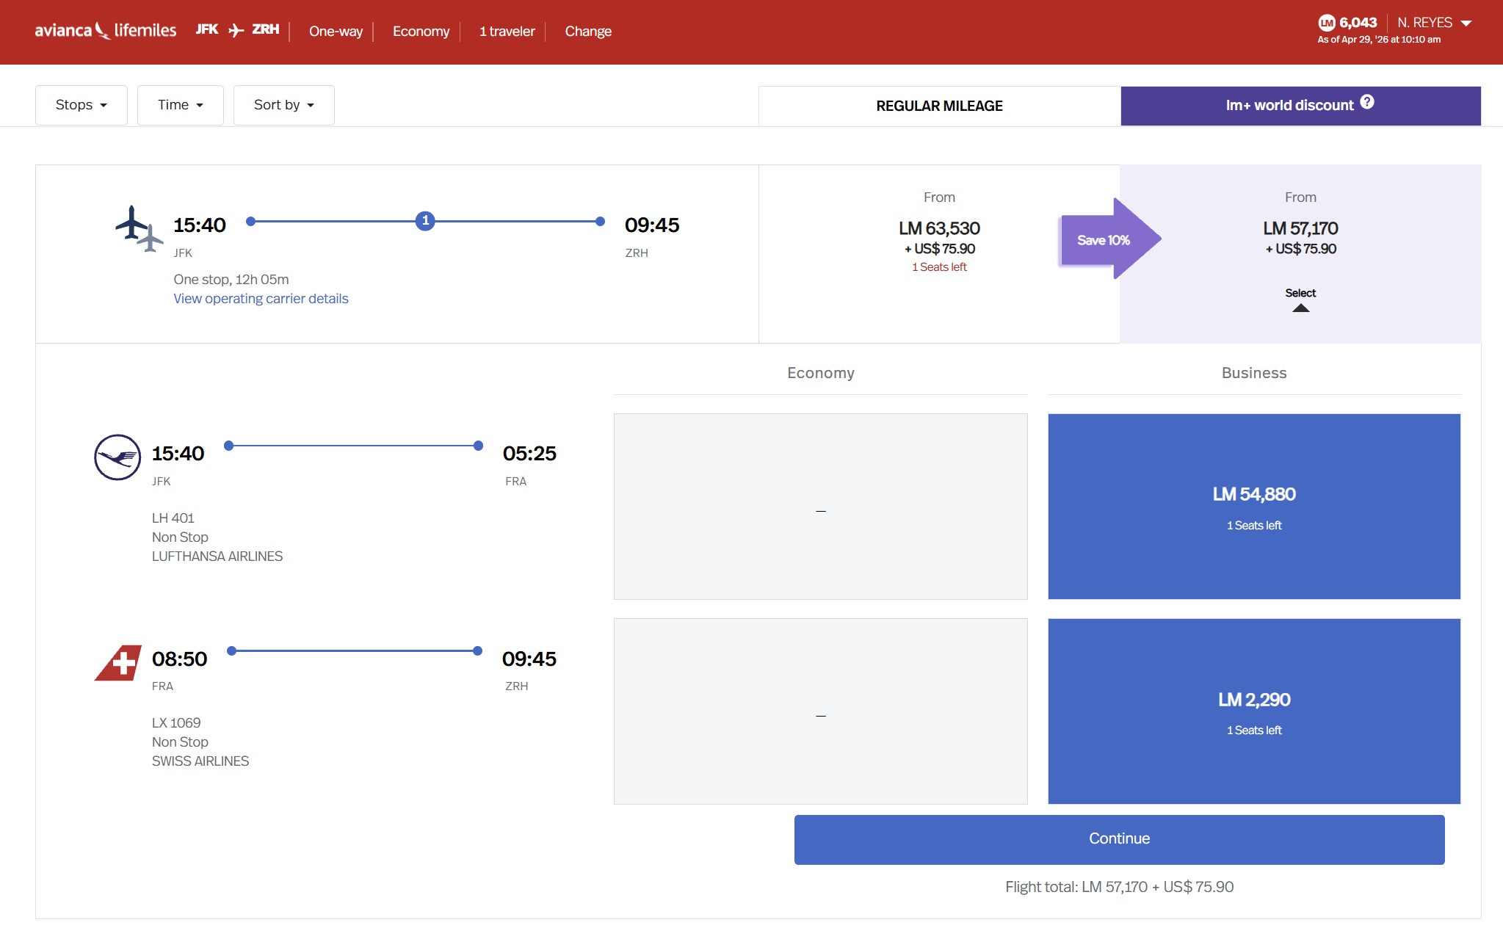The image size is (1503, 939).
Task: Click the Continue button
Action: [x=1119, y=839]
